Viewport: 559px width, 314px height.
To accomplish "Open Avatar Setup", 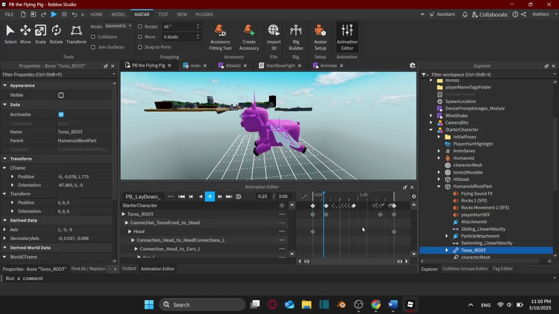I will point(320,37).
